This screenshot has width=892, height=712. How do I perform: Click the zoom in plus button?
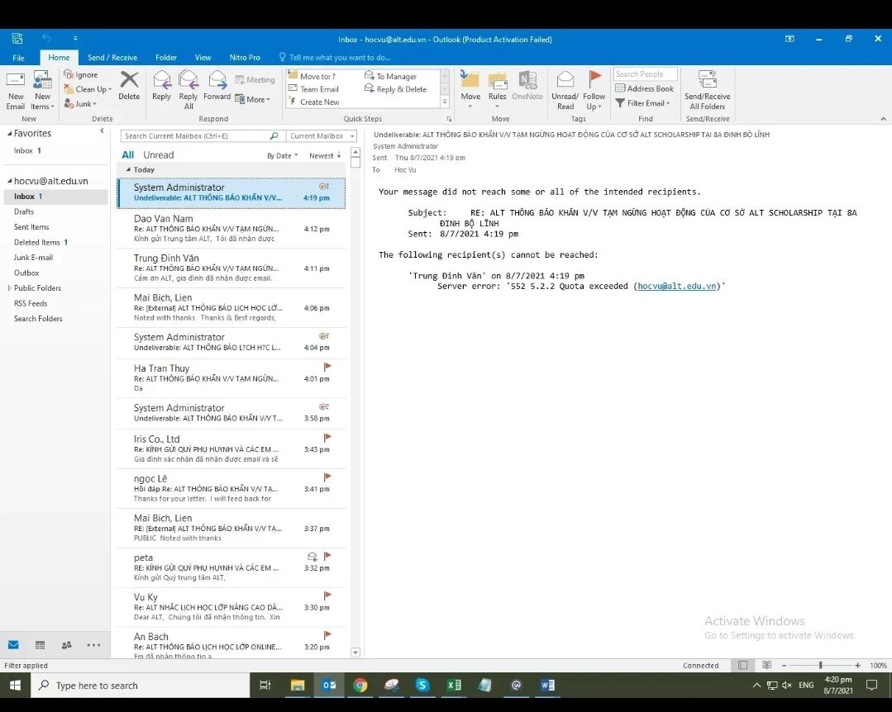coord(857,666)
